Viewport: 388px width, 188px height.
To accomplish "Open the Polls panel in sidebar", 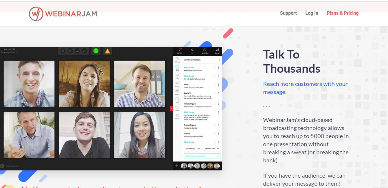I will [x=177, y=76].
